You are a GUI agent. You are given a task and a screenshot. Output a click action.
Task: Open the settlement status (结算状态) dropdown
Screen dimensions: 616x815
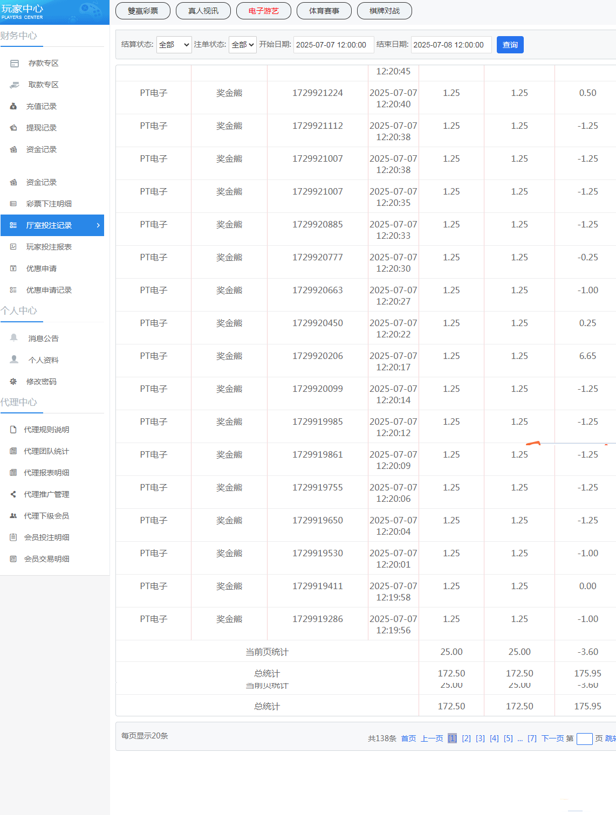coord(174,45)
